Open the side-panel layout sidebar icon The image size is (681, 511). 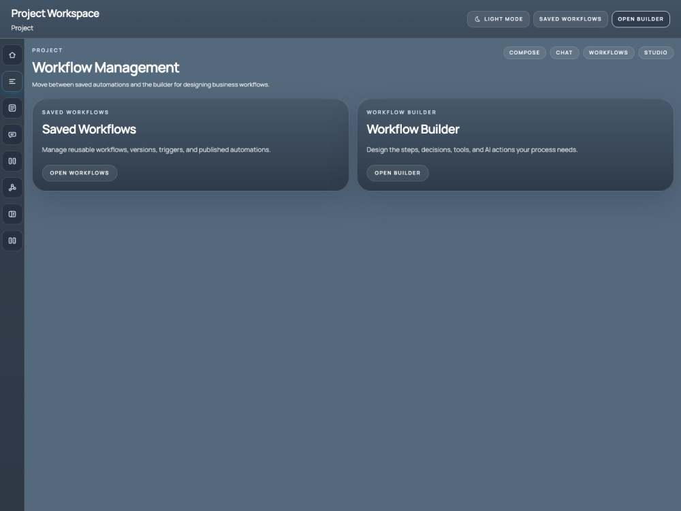click(12, 214)
